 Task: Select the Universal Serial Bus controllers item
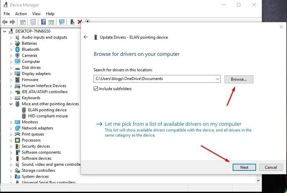pyautogui.click(x=48, y=182)
